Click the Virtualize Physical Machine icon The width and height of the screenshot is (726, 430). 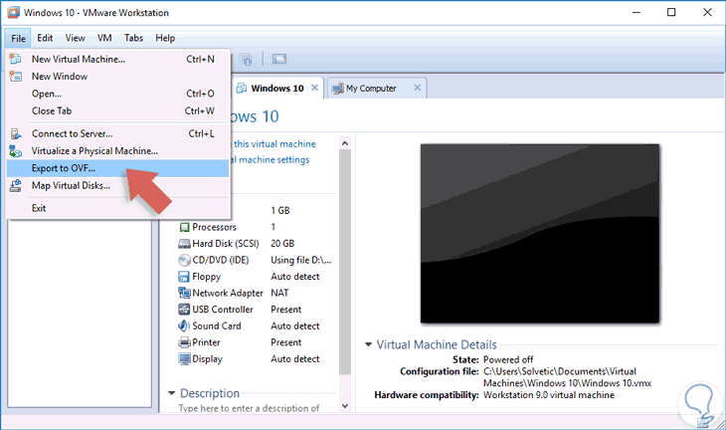[x=15, y=151]
